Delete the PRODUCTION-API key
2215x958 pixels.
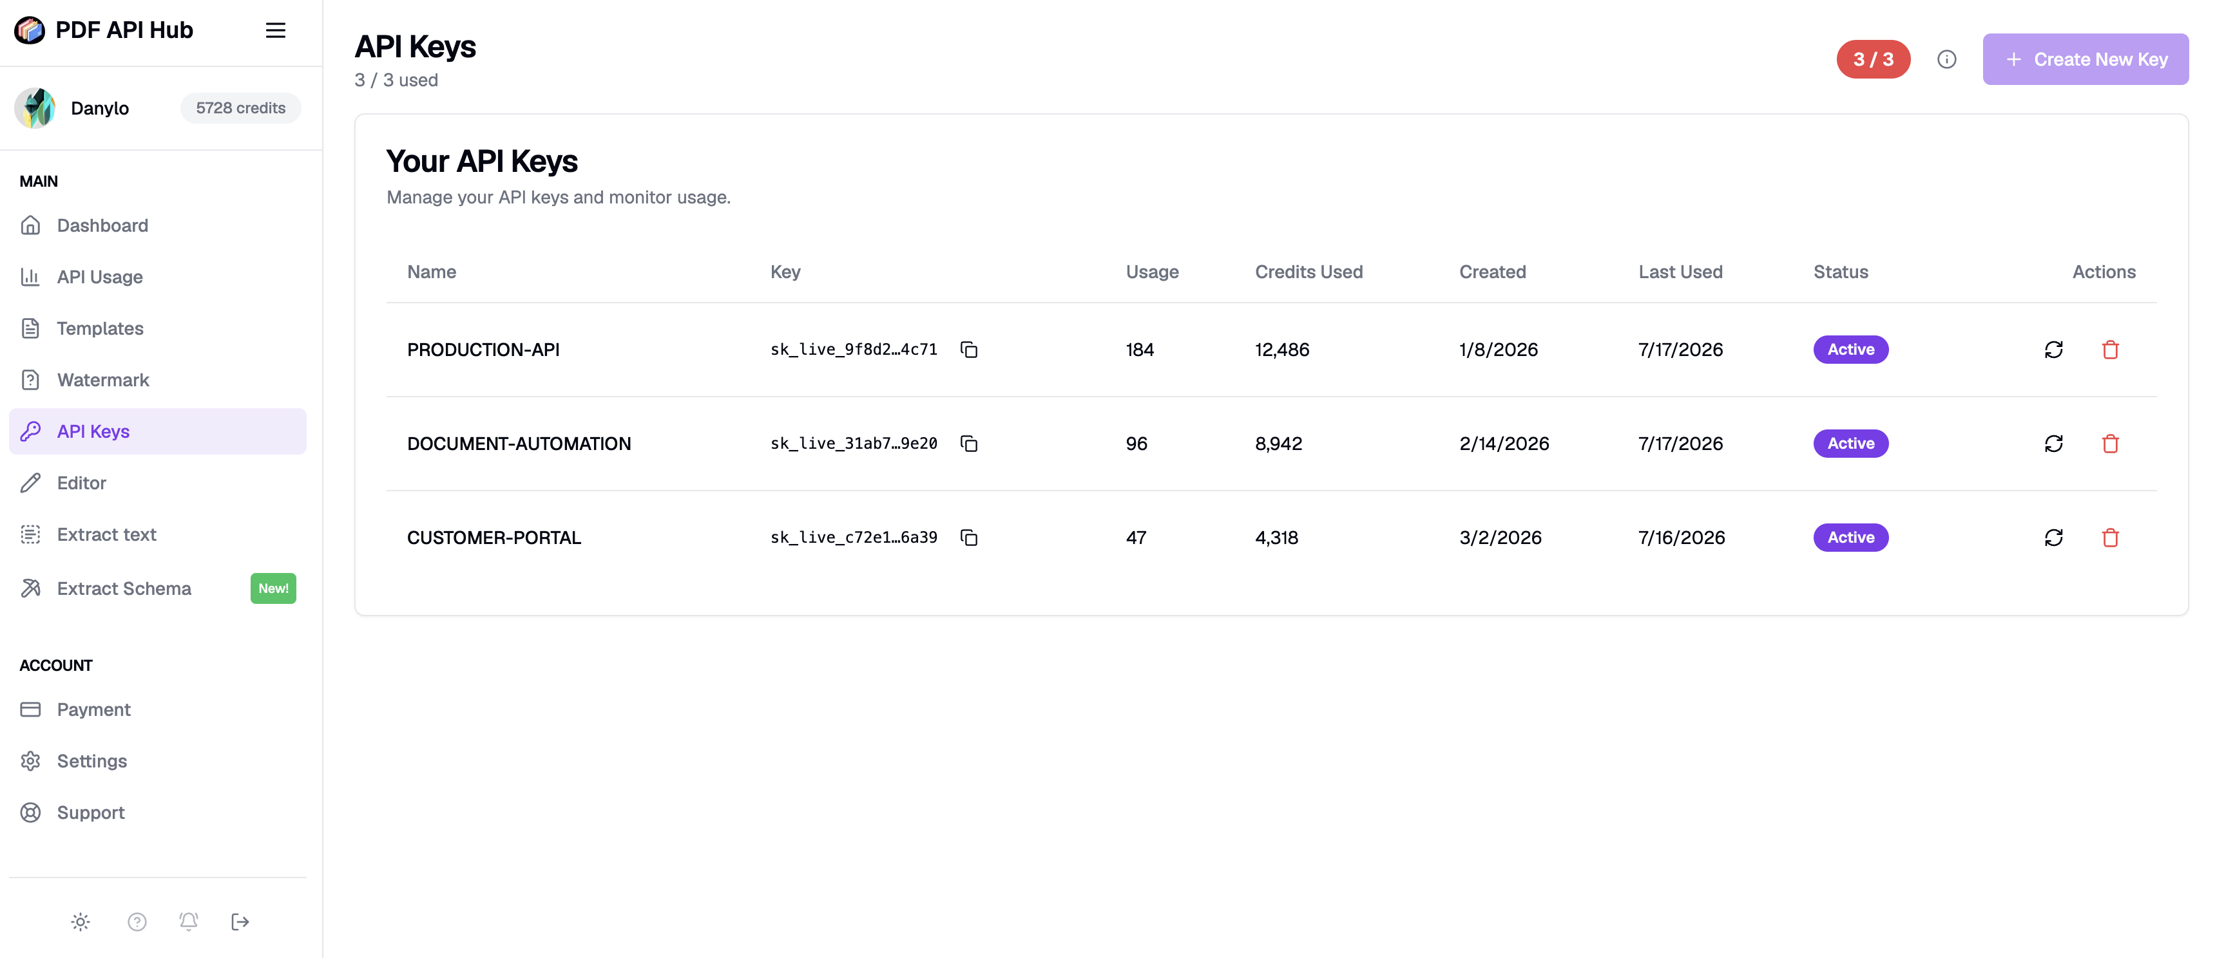click(x=2110, y=350)
